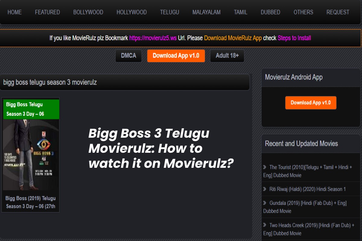Go to the FEATURED section
The height and width of the screenshot is (241, 362).
pos(47,12)
